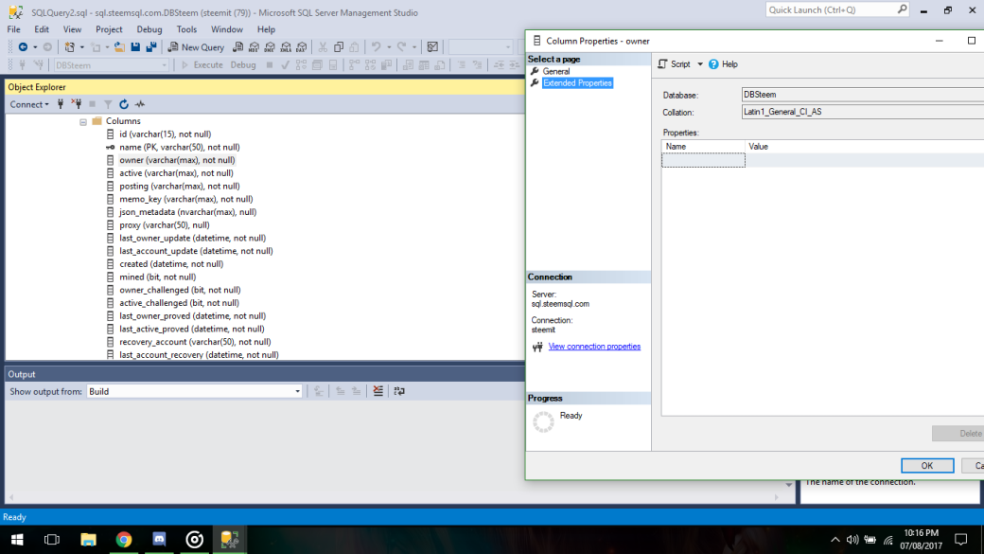984x554 pixels.
Task: Open the Undo history dropdown arrow
Action: 389,47
